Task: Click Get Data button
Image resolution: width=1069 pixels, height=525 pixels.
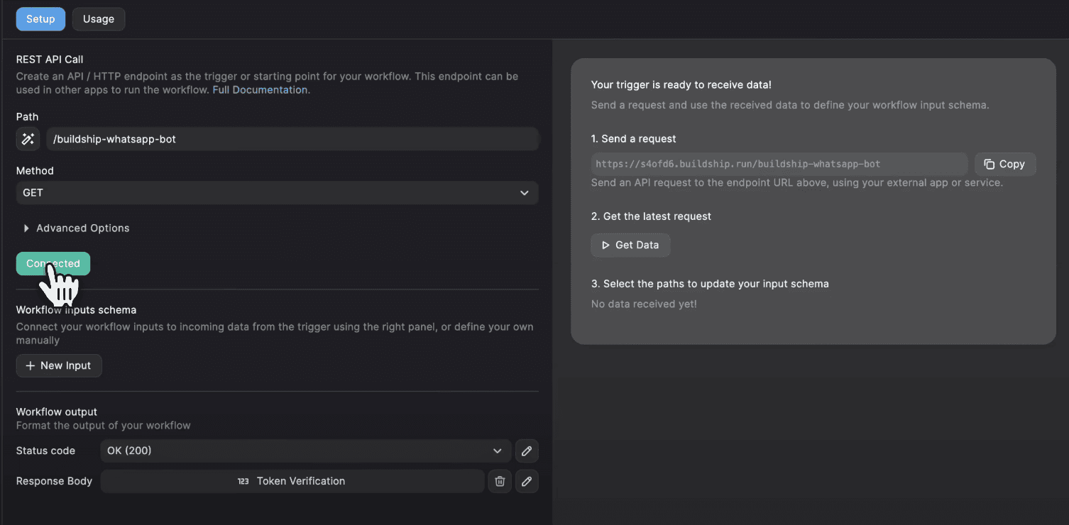Action: (630, 245)
